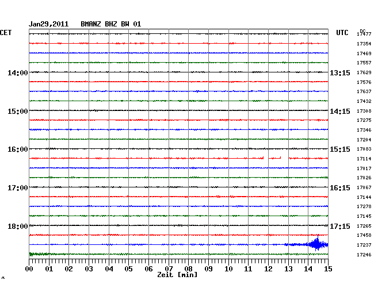374x284 pixels.
Task: Click the seismic event burst on the blue trace
Action: click(317, 244)
